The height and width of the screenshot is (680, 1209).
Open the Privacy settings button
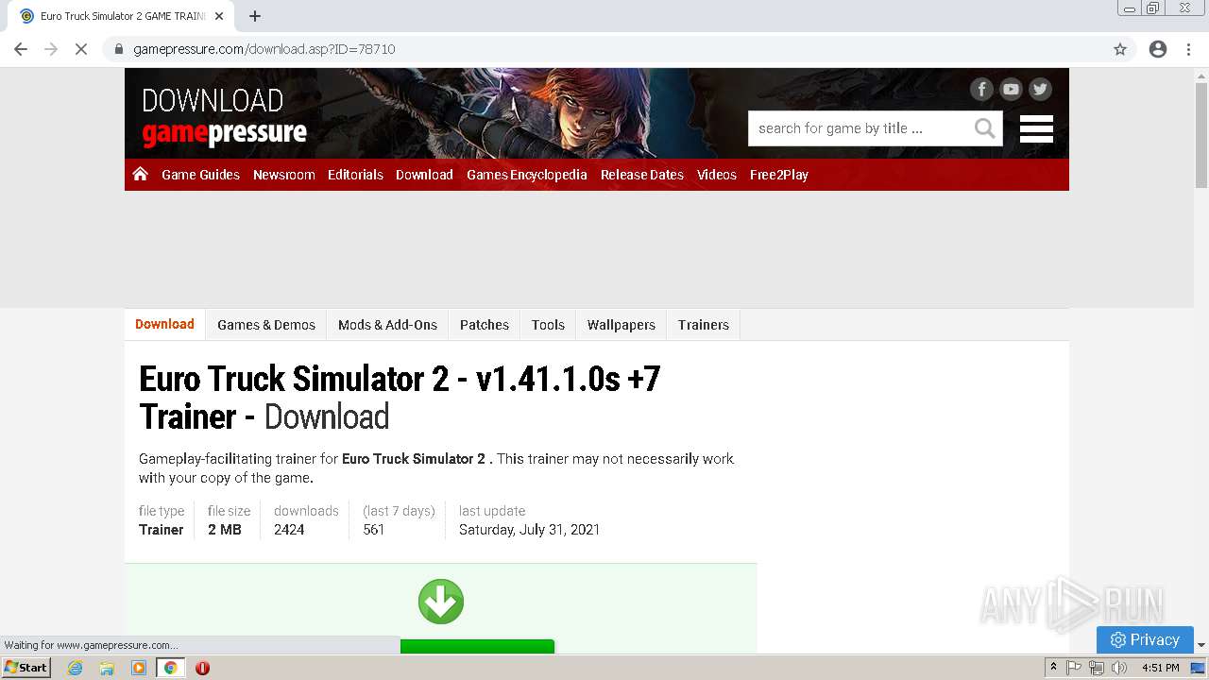(1145, 639)
